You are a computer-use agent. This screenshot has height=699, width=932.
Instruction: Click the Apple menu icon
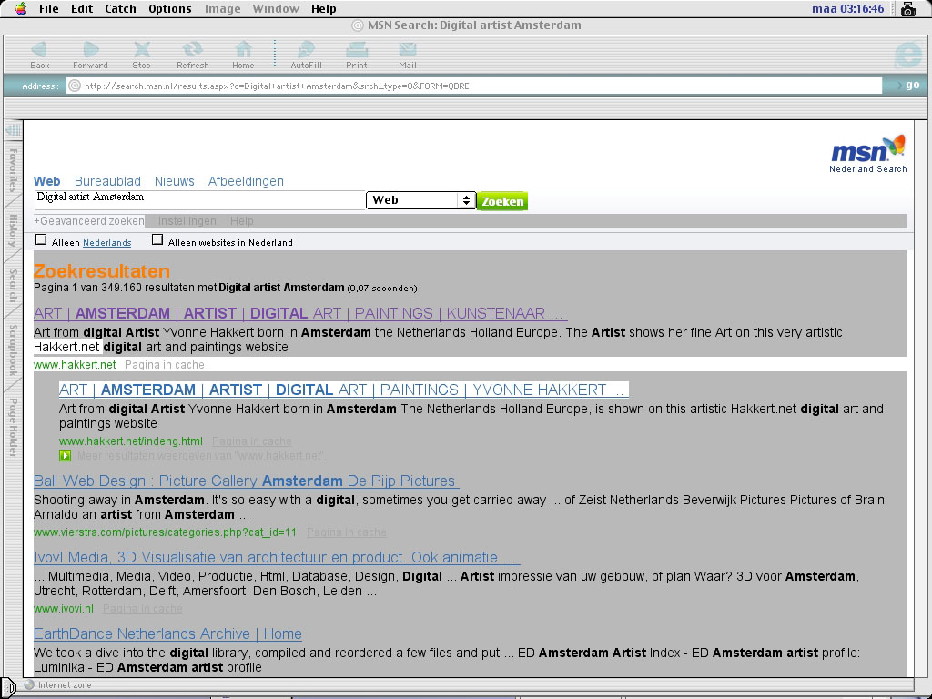tap(21, 8)
